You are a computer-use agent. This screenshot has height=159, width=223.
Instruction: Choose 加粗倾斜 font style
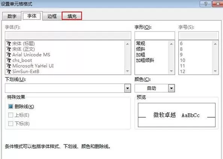click(145, 60)
